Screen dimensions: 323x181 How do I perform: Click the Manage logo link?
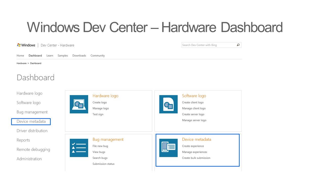coord(101,108)
